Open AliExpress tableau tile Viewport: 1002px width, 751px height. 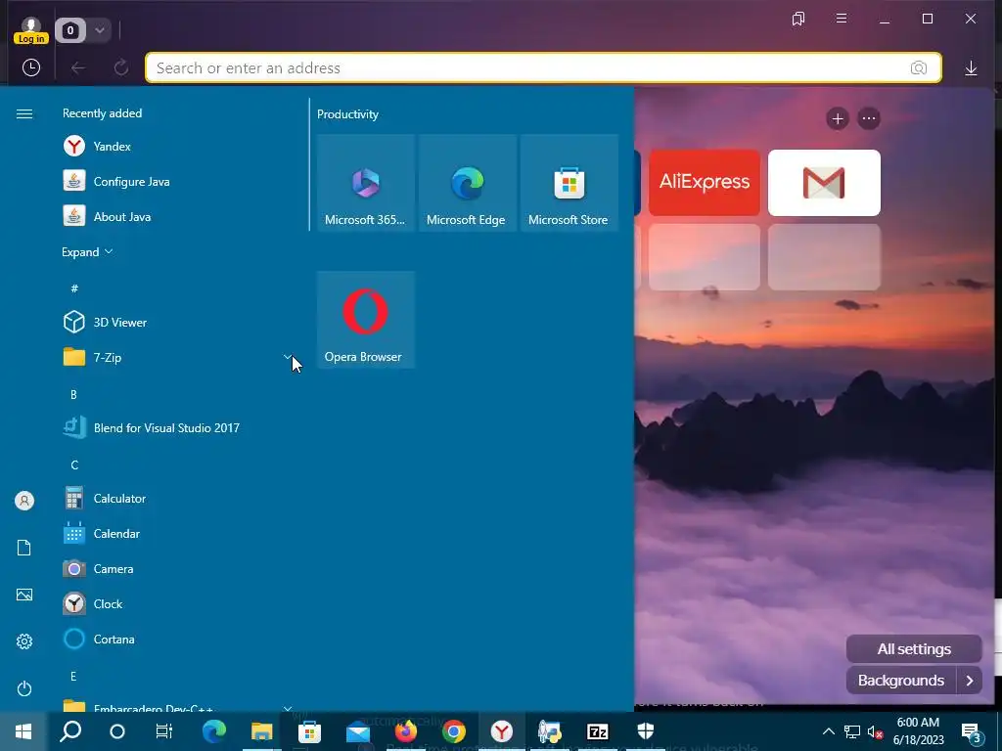tap(705, 183)
